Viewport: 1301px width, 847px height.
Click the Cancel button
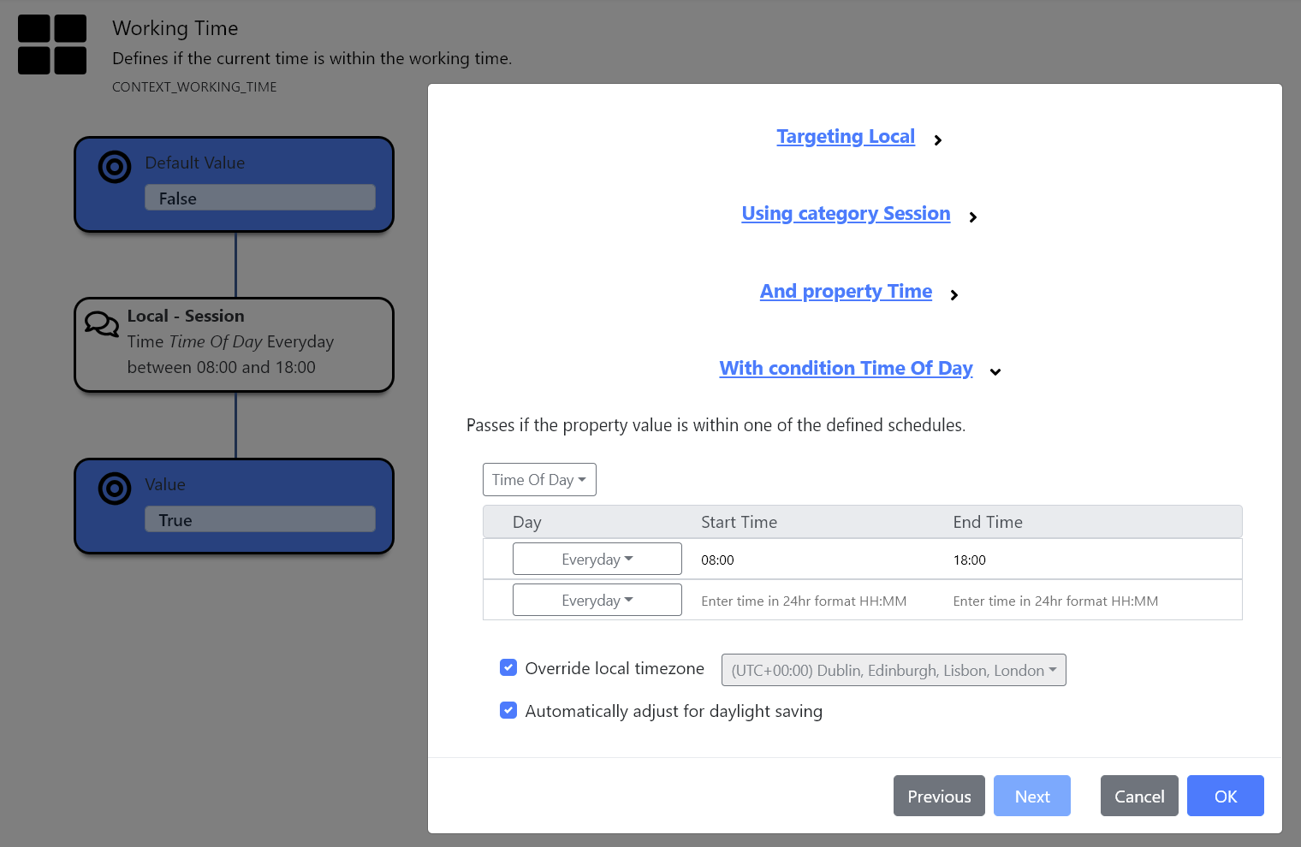(1139, 796)
